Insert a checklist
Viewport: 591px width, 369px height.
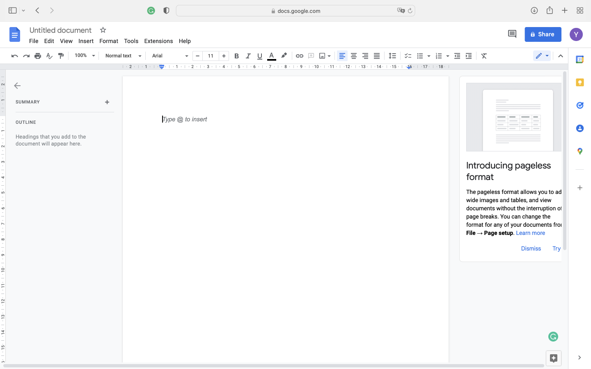click(408, 56)
